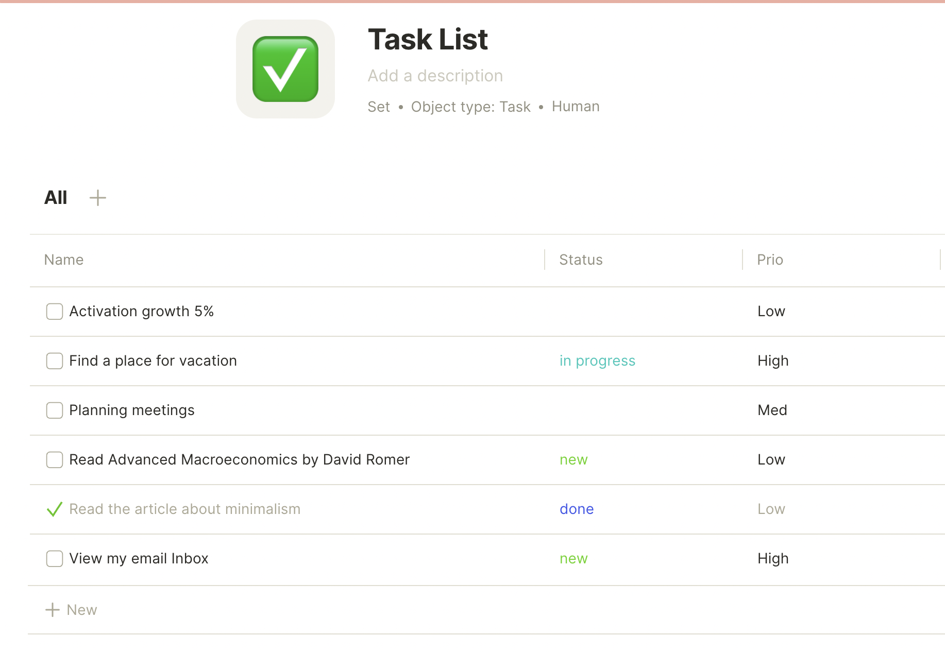Uncheck the green tick on minimalism article
Viewport: 945px width, 653px height.
coord(55,509)
